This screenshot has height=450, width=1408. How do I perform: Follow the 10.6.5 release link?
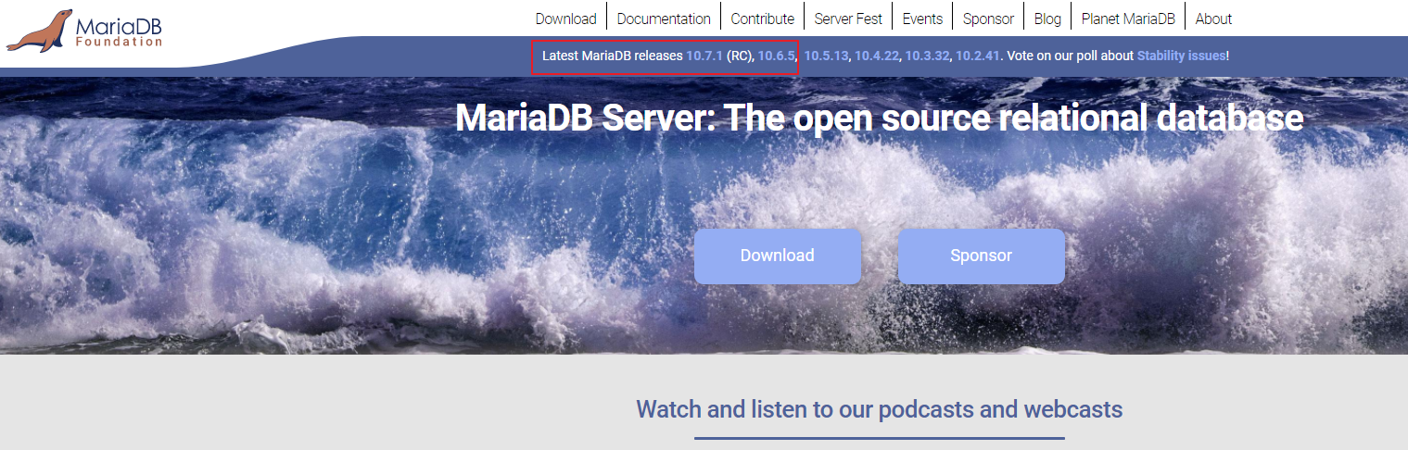[x=777, y=56]
